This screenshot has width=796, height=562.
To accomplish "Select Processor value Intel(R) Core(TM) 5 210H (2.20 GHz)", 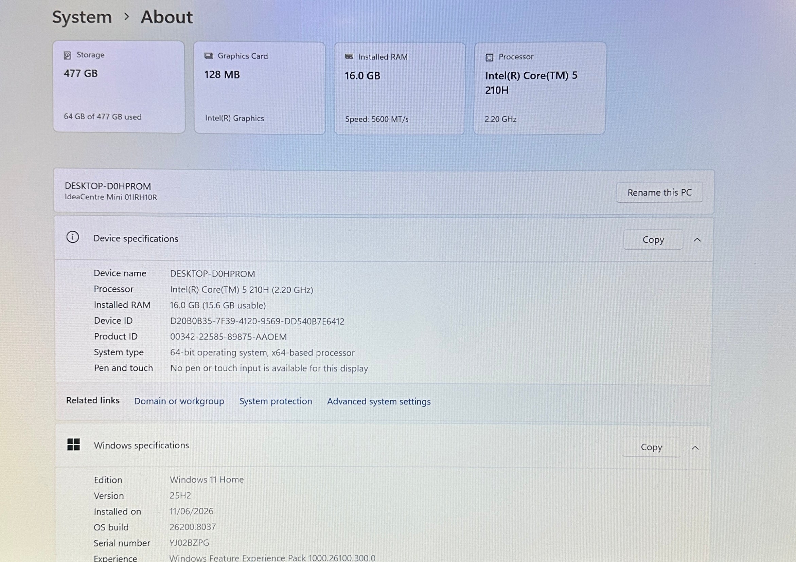I will tap(241, 290).
